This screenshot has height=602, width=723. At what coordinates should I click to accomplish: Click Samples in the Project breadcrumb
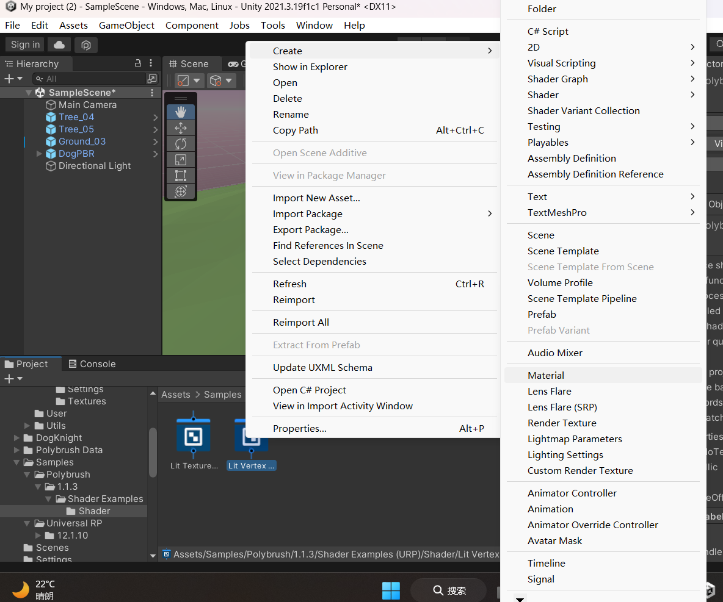[x=223, y=395]
